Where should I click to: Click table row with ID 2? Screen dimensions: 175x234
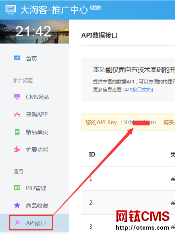(128, 203)
